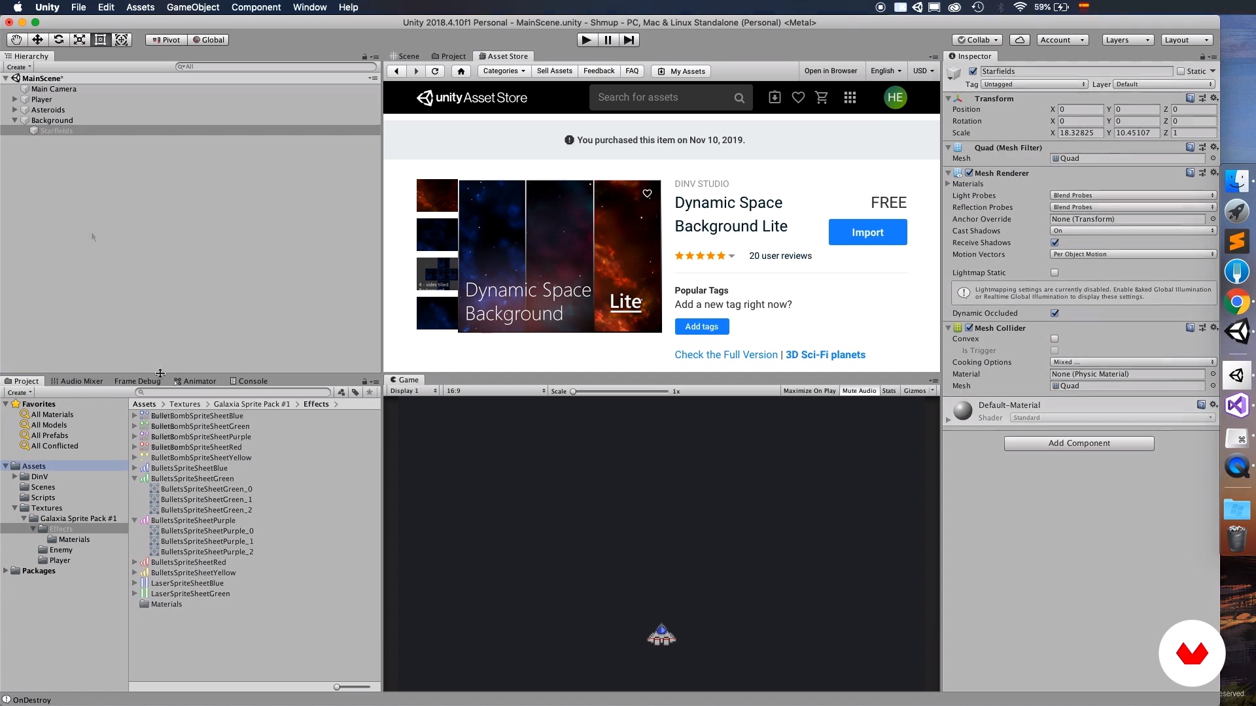Toggle the Starfields active checkbox
The image size is (1256, 706).
tap(973, 71)
